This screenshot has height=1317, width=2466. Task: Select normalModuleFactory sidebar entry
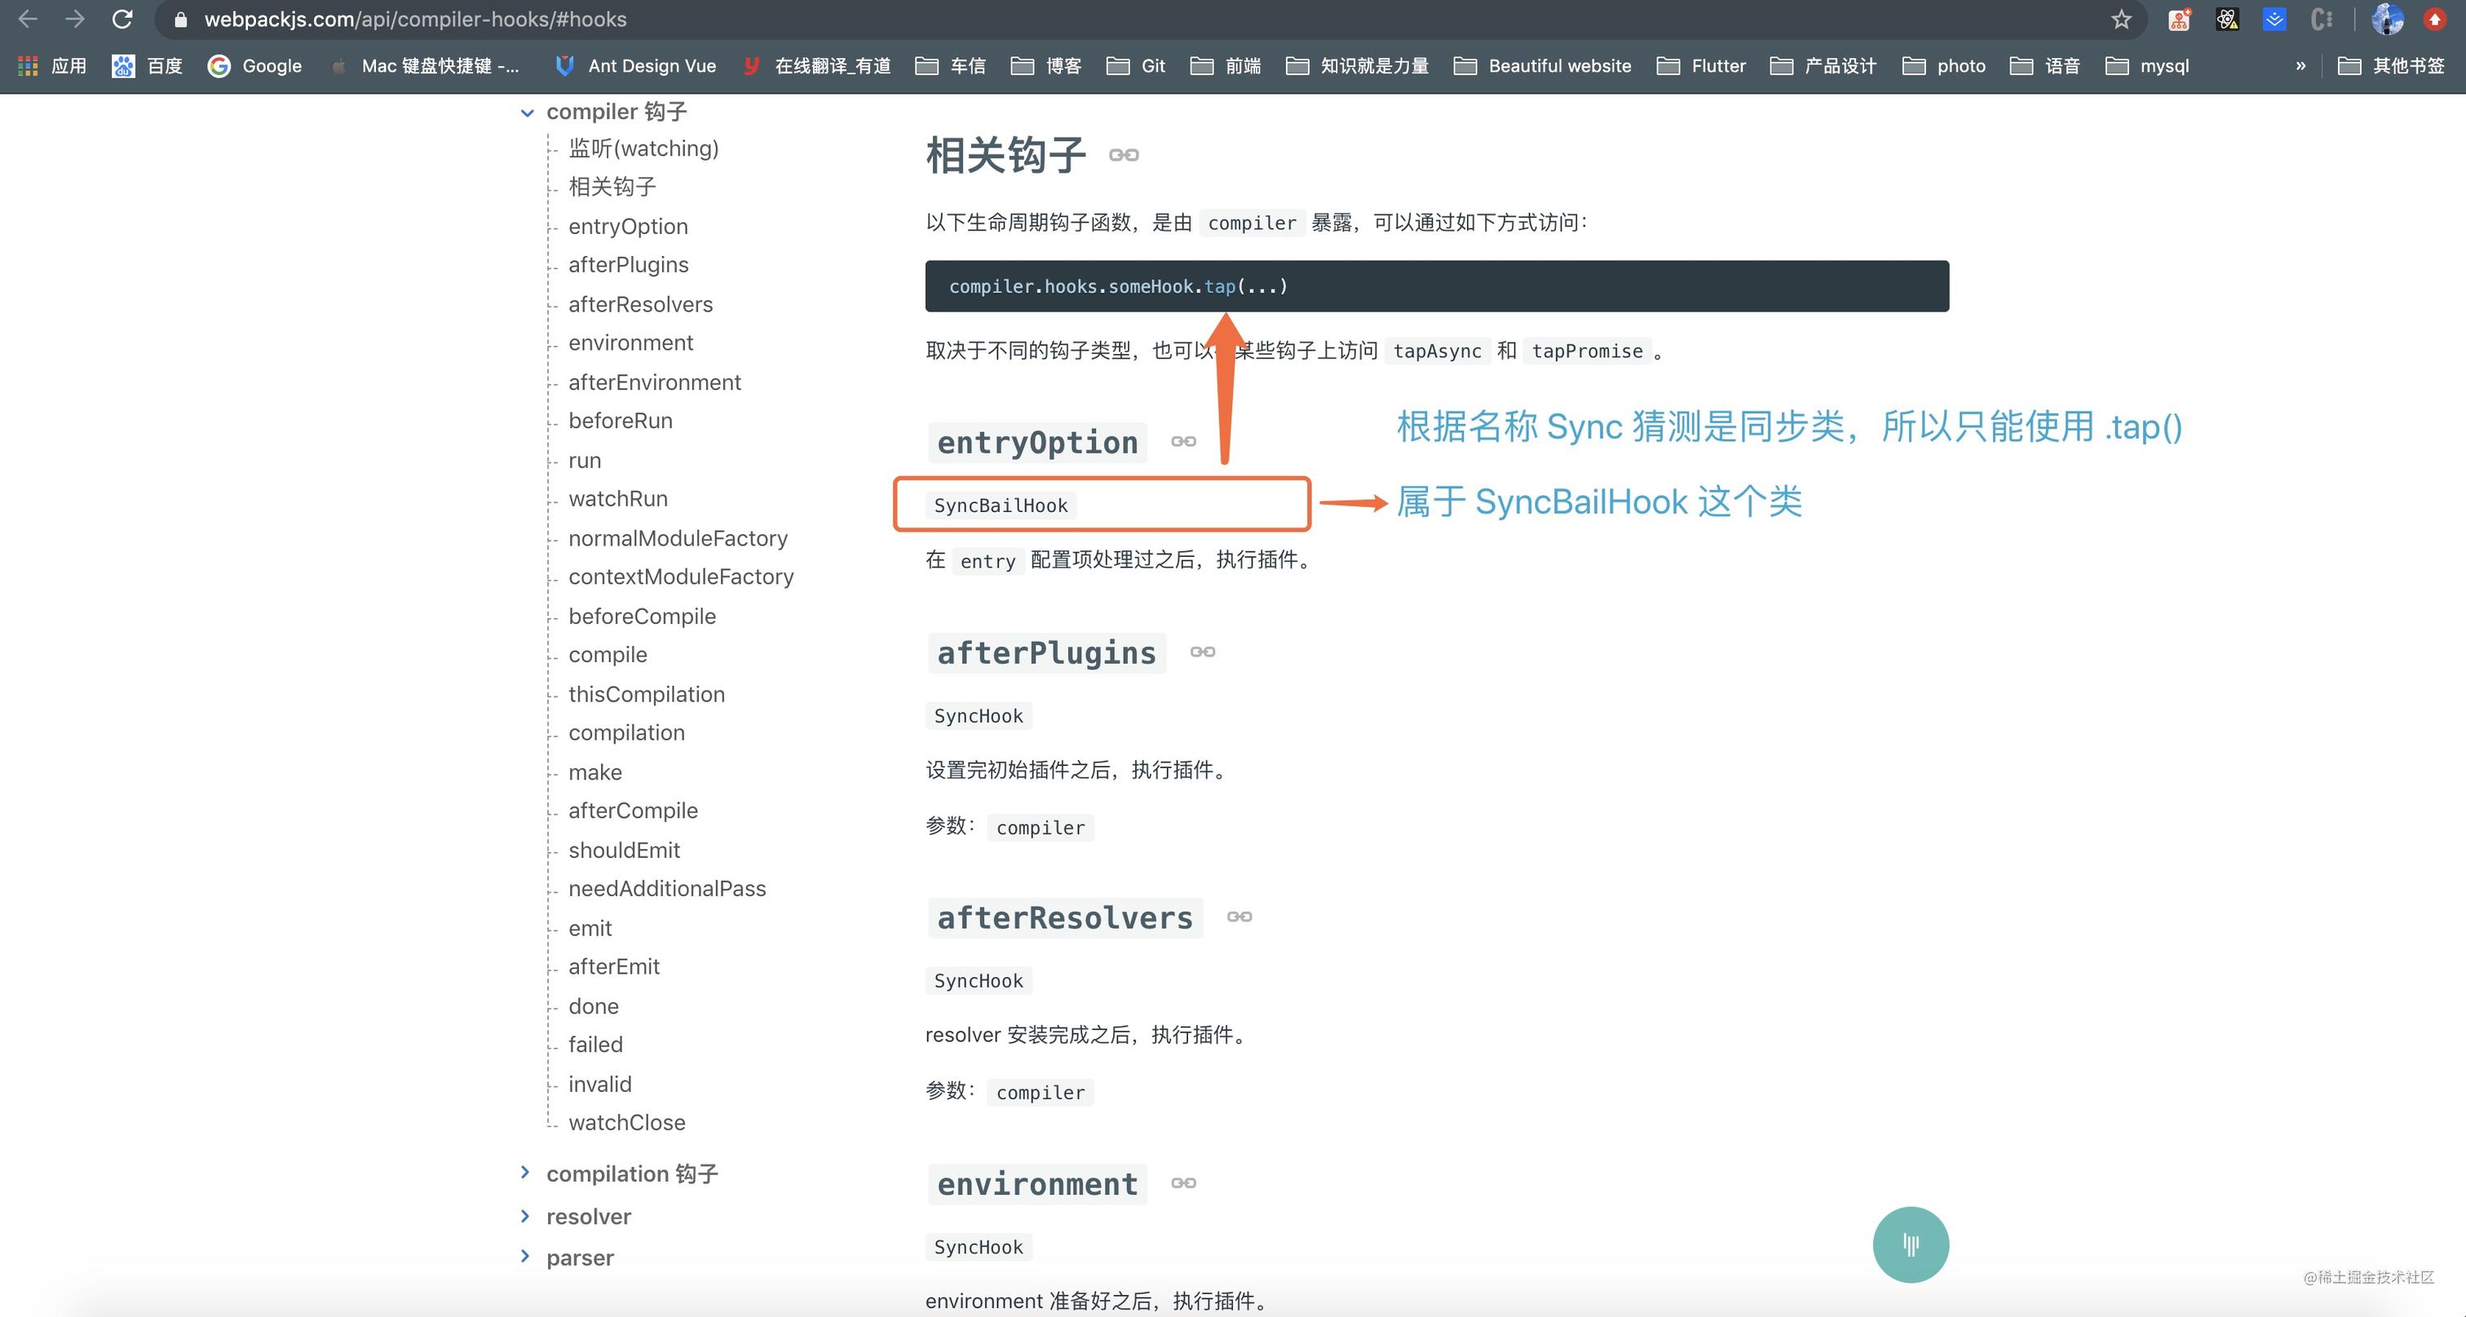(x=678, y=538)
